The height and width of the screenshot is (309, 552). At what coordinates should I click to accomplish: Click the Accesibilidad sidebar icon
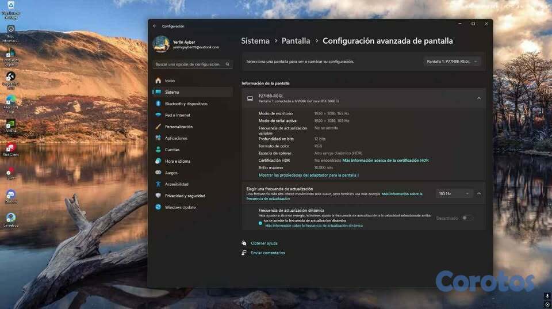(158, 184)
